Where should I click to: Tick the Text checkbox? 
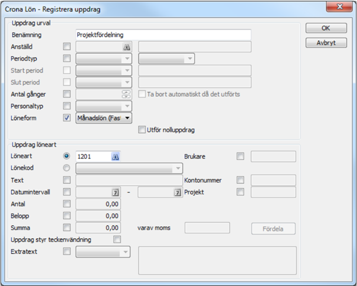67,180
